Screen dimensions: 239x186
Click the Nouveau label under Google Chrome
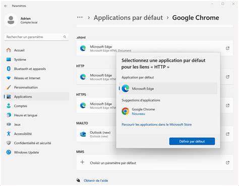pos(138,114)
